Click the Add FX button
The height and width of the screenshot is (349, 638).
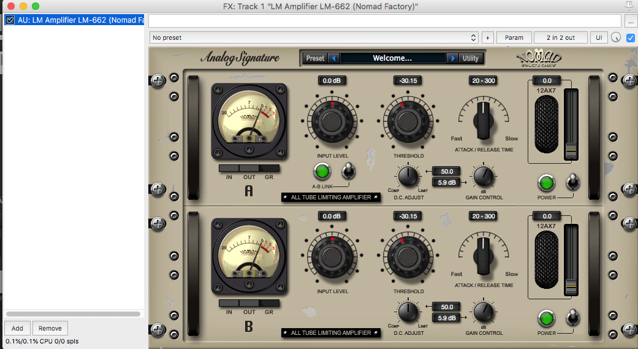(x=17, y=328)
